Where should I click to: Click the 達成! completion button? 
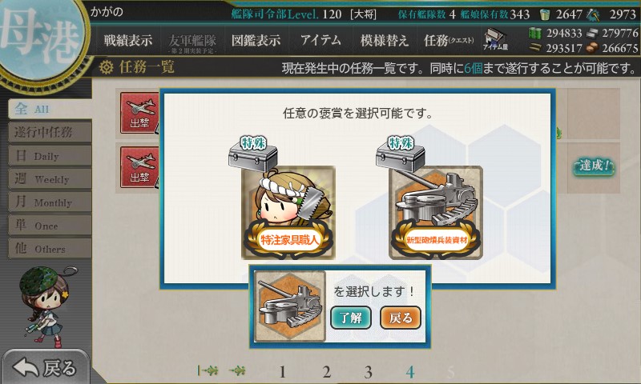click(594, 166)
